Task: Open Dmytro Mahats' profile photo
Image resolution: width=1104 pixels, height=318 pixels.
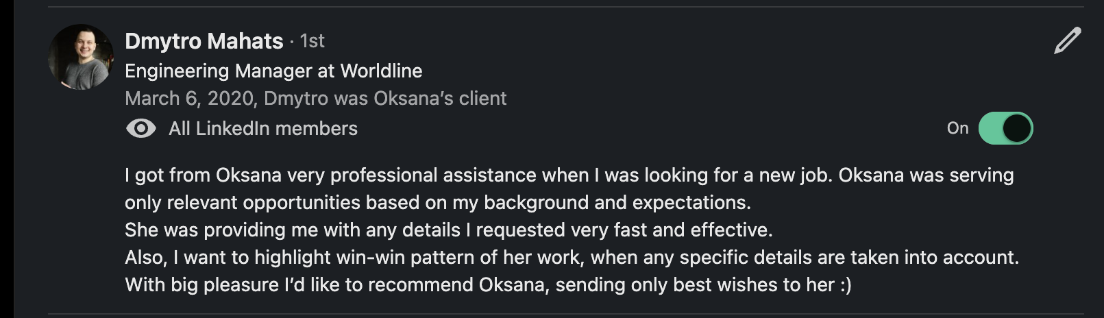Action: (x=81, y=58)
